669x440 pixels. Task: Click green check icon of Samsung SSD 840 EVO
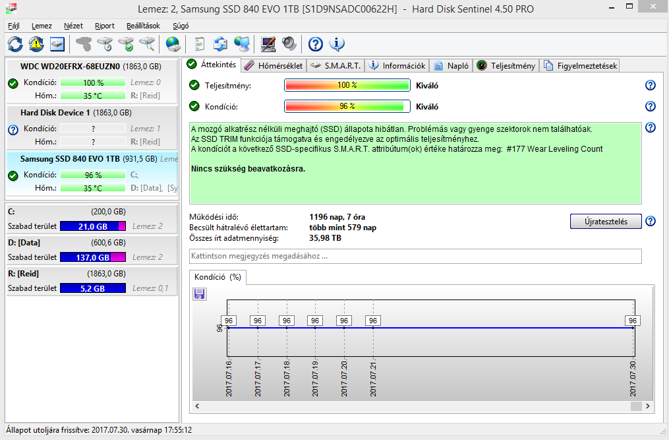pyautogui.click(x=13, y=175)
